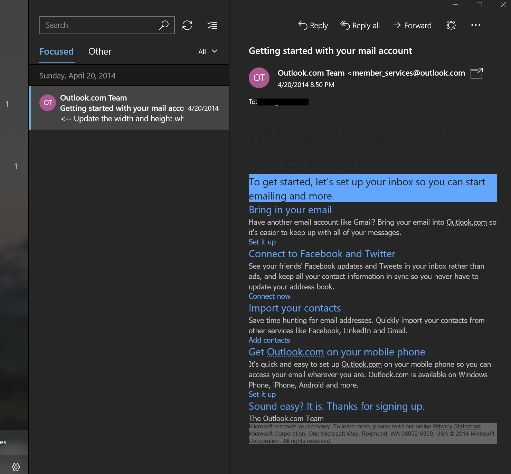Image resolution: width=511 pixels, height=474 pixels.
Task: Open the Privacy Statement link
Action: point(457,426)
